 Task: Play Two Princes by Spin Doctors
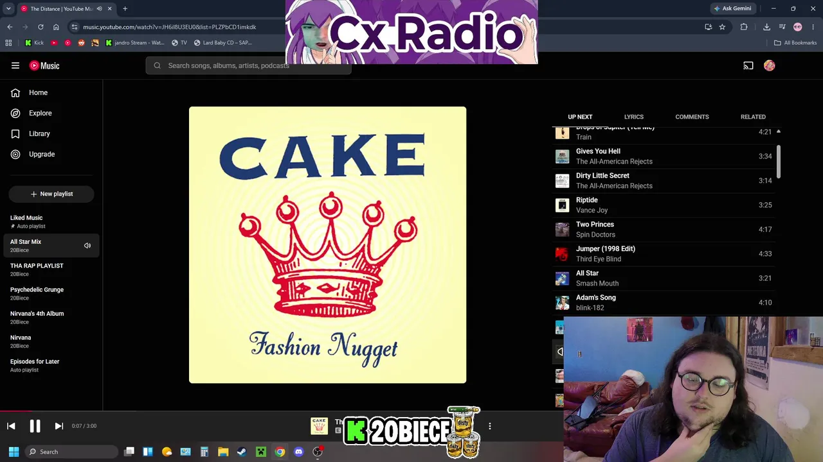point(664,229)
